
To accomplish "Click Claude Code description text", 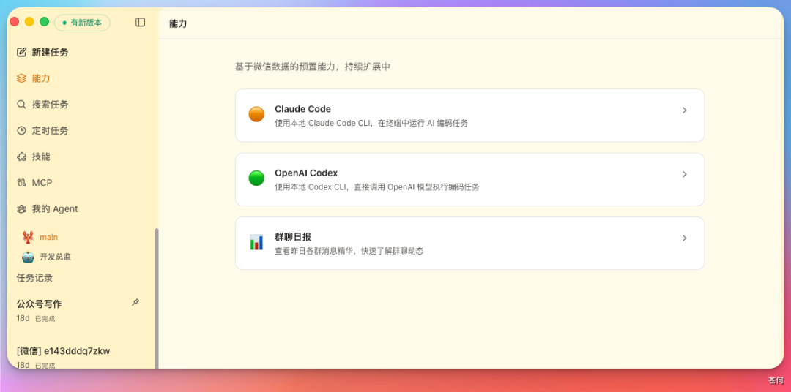I will point(371,123).
